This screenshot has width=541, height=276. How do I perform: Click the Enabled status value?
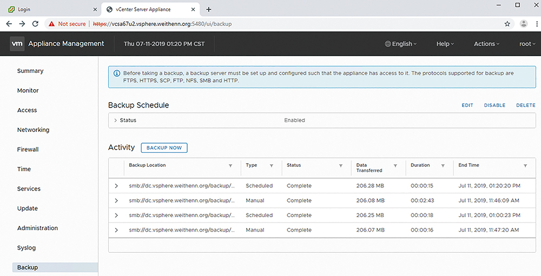295,120
